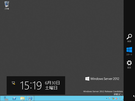Image resolution: width=135 pixels, height=101 pixels.
Task: Click the network warning tray icon
Action: (113, 98)
